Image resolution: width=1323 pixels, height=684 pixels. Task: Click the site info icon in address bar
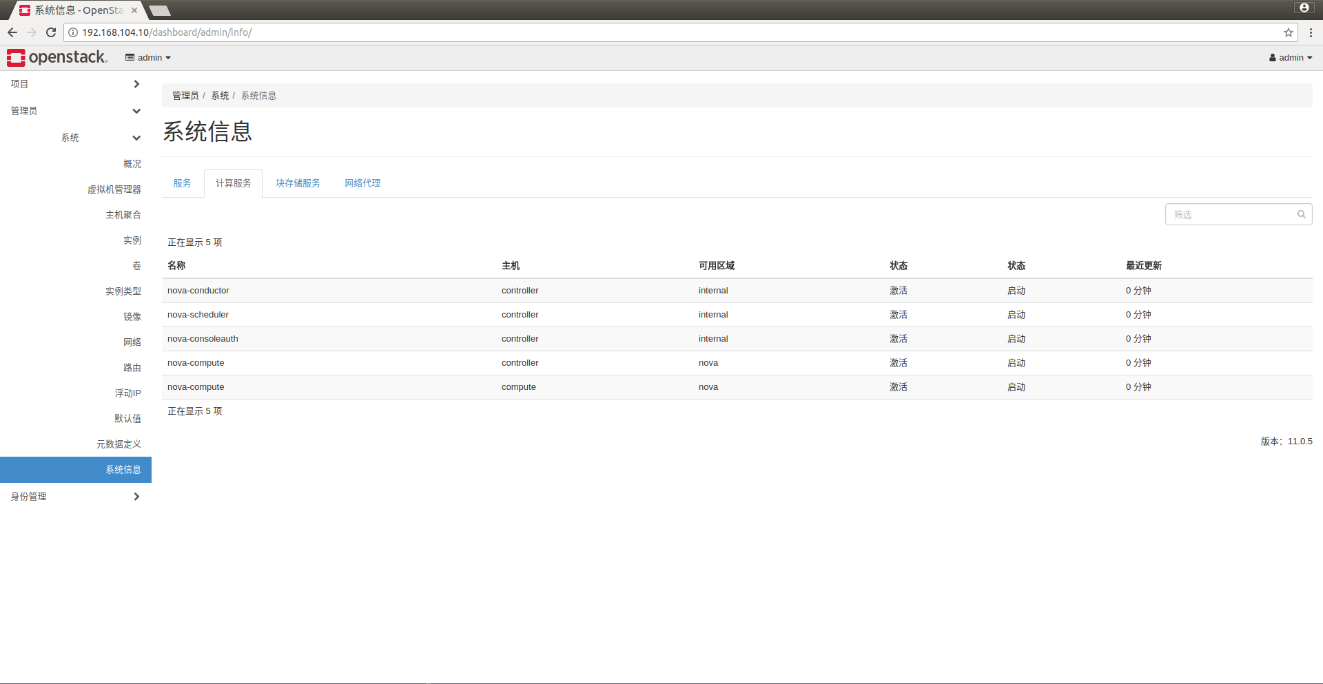[x=73, y=32]
